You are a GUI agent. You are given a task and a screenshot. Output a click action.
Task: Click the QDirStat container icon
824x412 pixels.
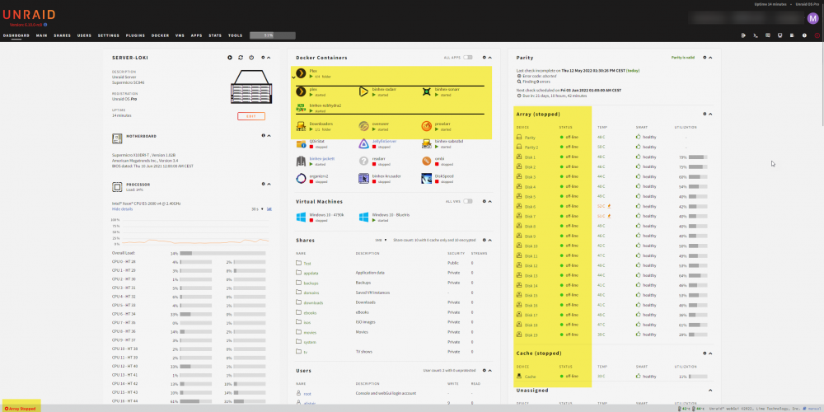301,143
